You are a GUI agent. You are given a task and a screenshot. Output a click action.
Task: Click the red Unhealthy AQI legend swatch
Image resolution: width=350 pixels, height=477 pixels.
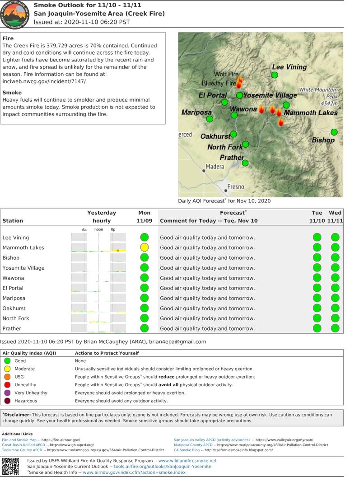click(7, 384)
